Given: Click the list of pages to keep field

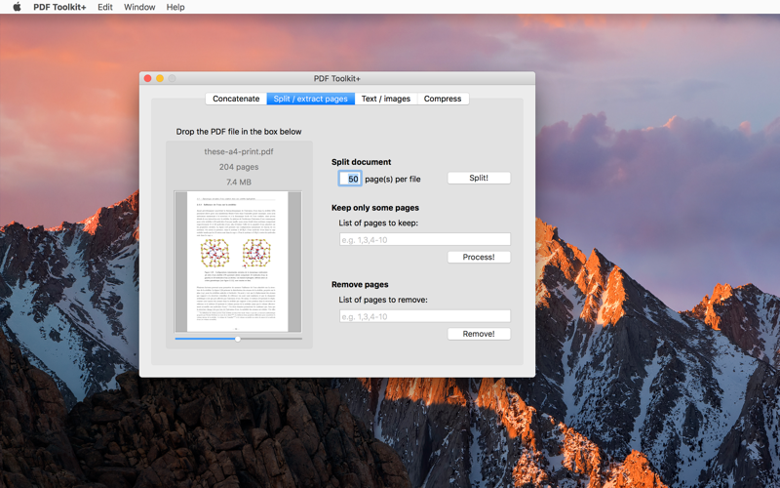Looking at the screenshot, I should (425, 239).
